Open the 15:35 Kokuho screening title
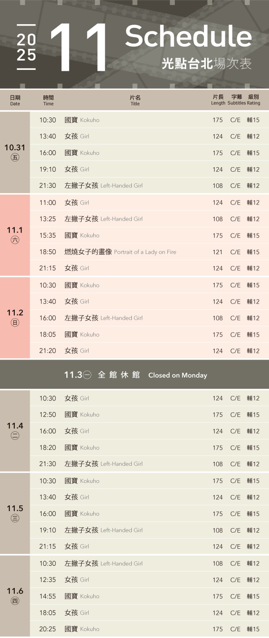This screenshot has height=638, width=269. coord(82,235)
